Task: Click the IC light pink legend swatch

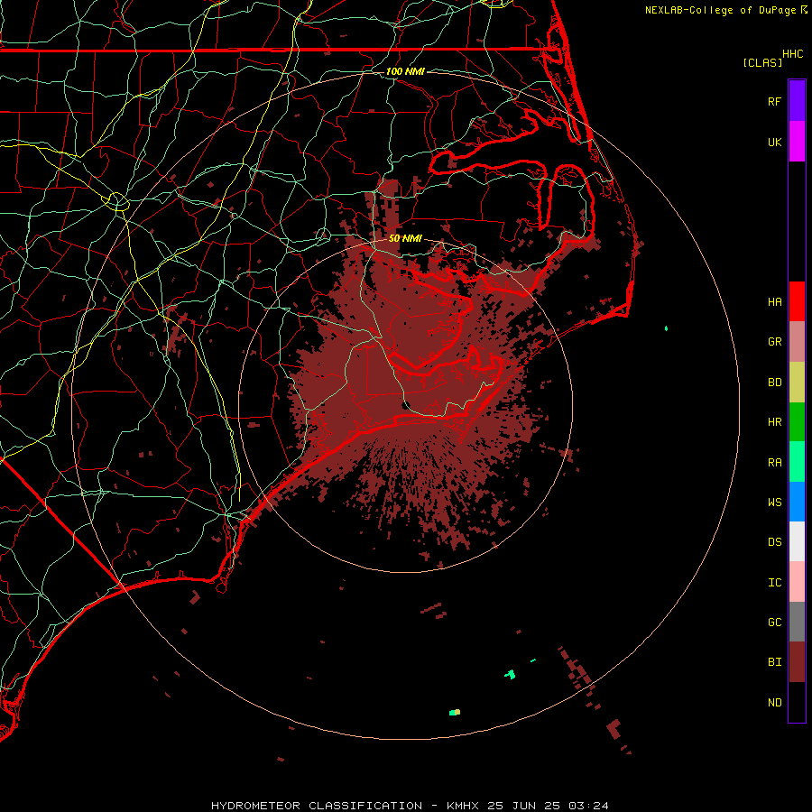Action: click(x=797, y=582)
